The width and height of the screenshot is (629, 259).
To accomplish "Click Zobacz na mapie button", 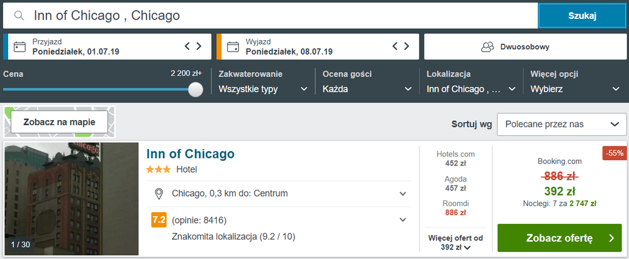I will click(x=59, y=122).
